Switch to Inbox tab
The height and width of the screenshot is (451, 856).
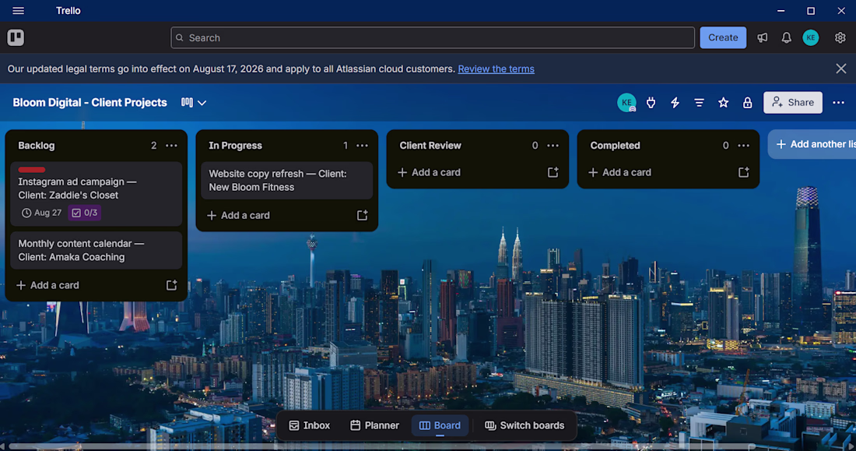[310, 425]
